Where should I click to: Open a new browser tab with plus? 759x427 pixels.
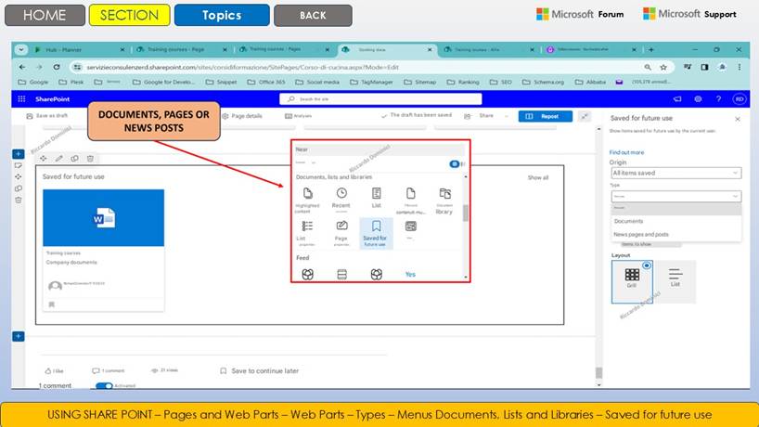pos(651,49)
